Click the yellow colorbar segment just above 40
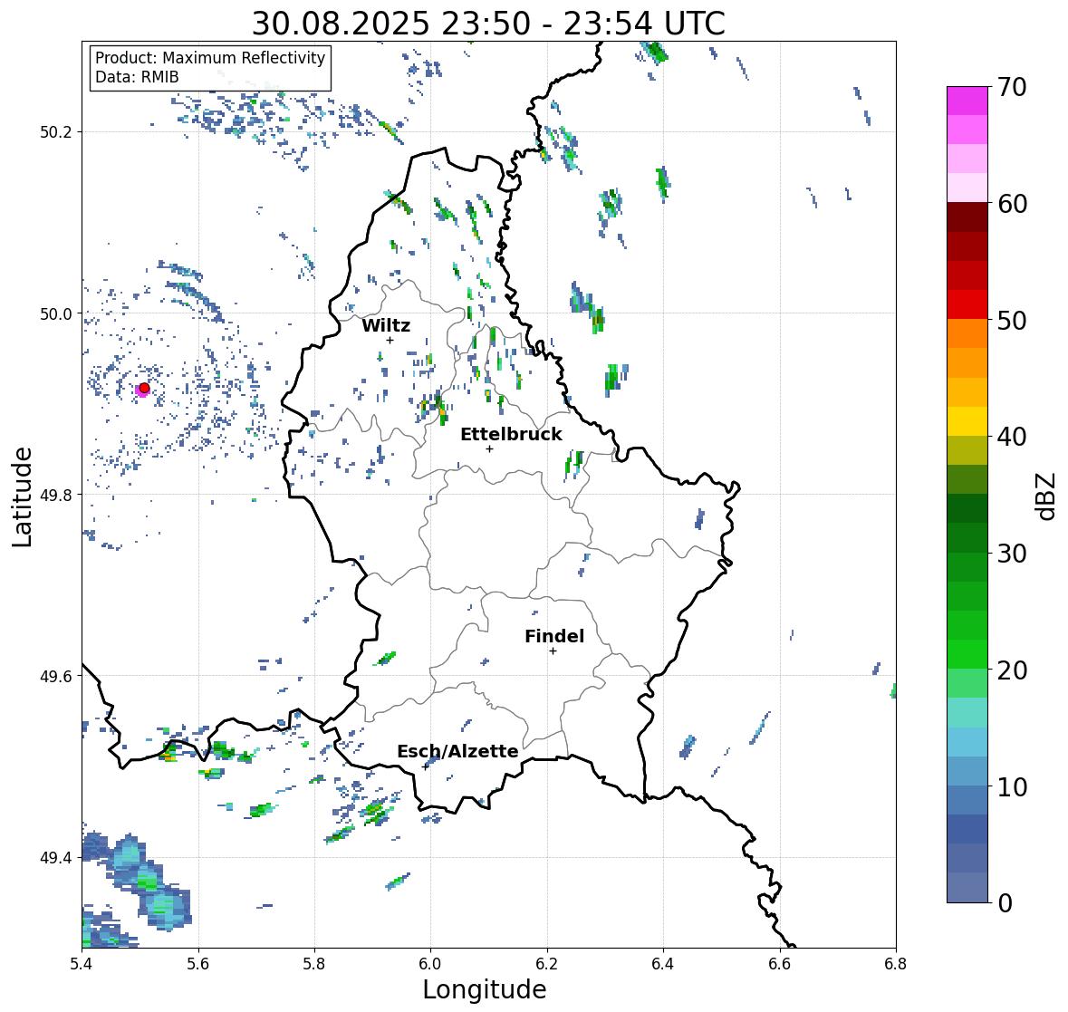 coord(967,421)
